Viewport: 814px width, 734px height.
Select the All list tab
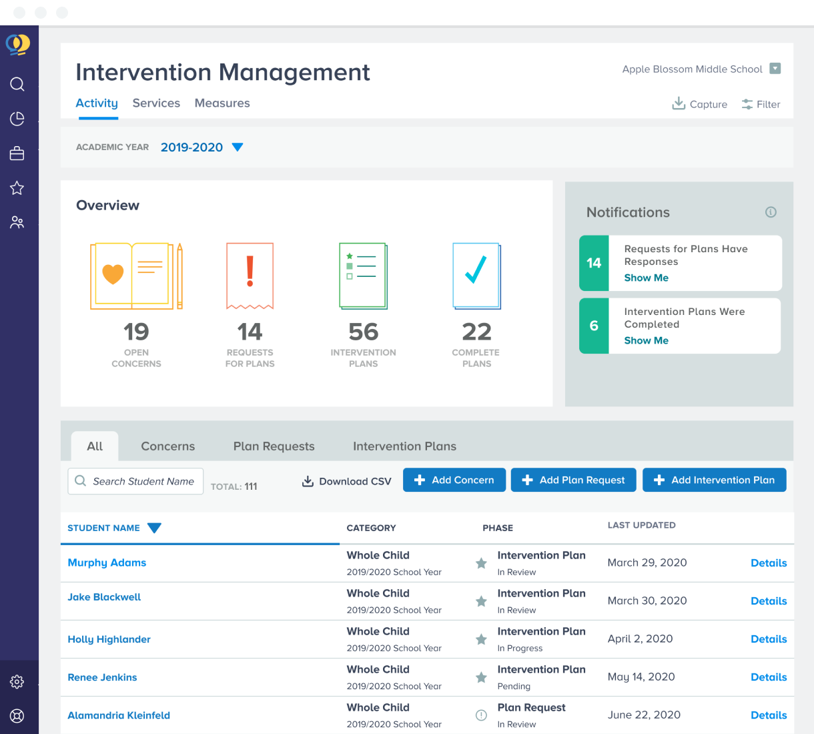coord(95,446)
